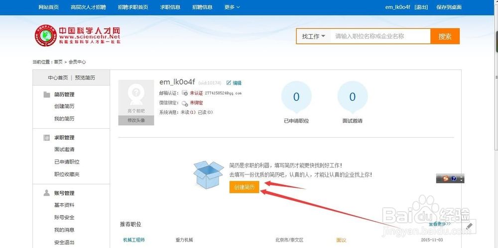
Task: Click the 推荐职位 heading
Action: [x=130, y=224]
